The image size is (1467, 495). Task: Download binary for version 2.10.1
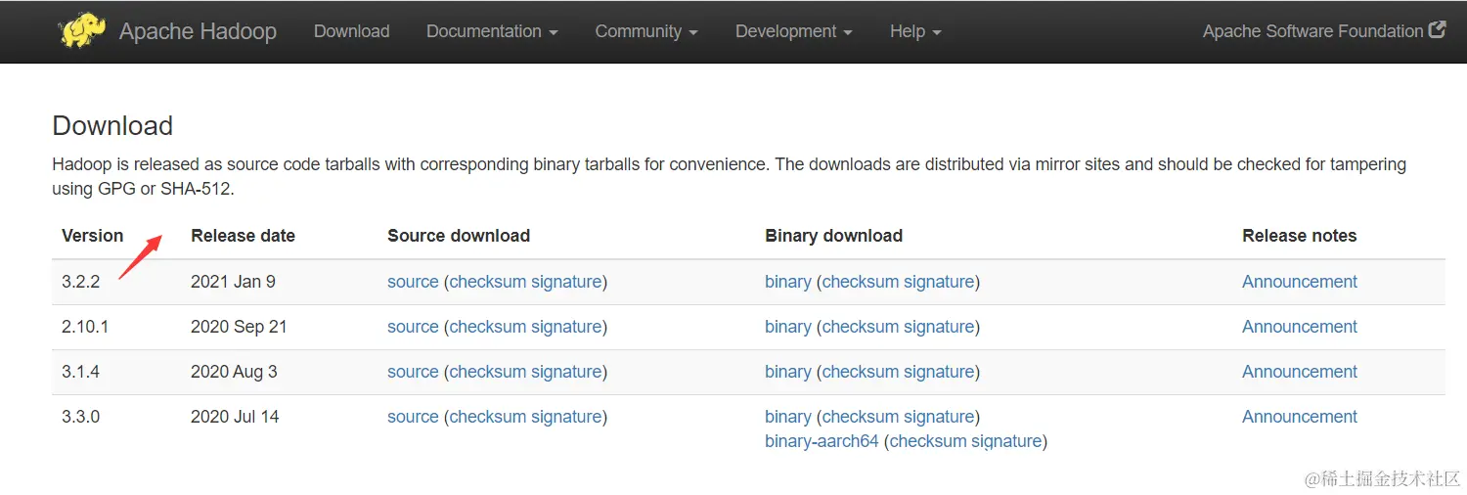788,327
